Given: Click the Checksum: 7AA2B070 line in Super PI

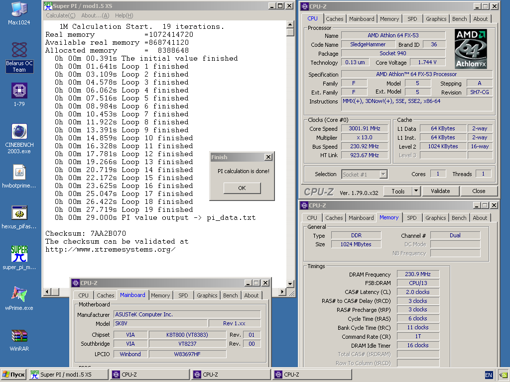Looking at the screenshot, I should 86,234.
